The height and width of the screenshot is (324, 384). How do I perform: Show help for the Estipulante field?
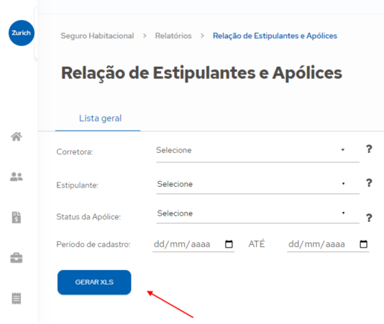click(369, 182)
